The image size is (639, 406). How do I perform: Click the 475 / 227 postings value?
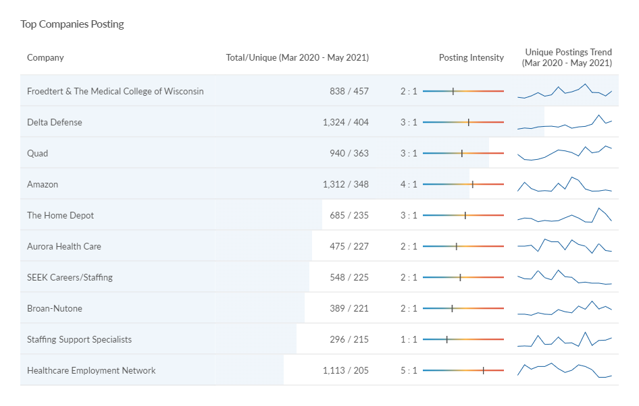click(349, 246)
